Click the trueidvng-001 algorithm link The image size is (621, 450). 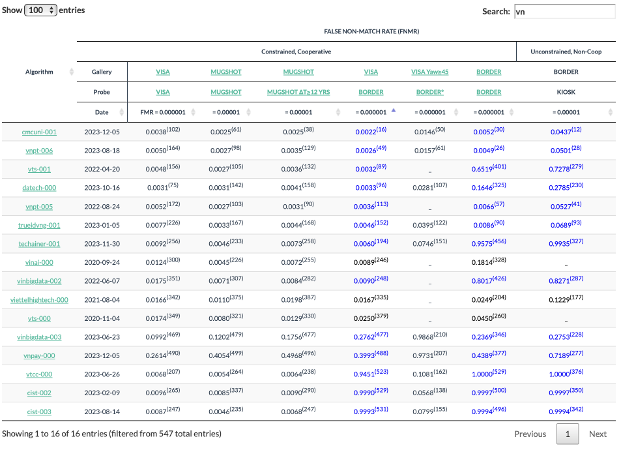[39, 225]
